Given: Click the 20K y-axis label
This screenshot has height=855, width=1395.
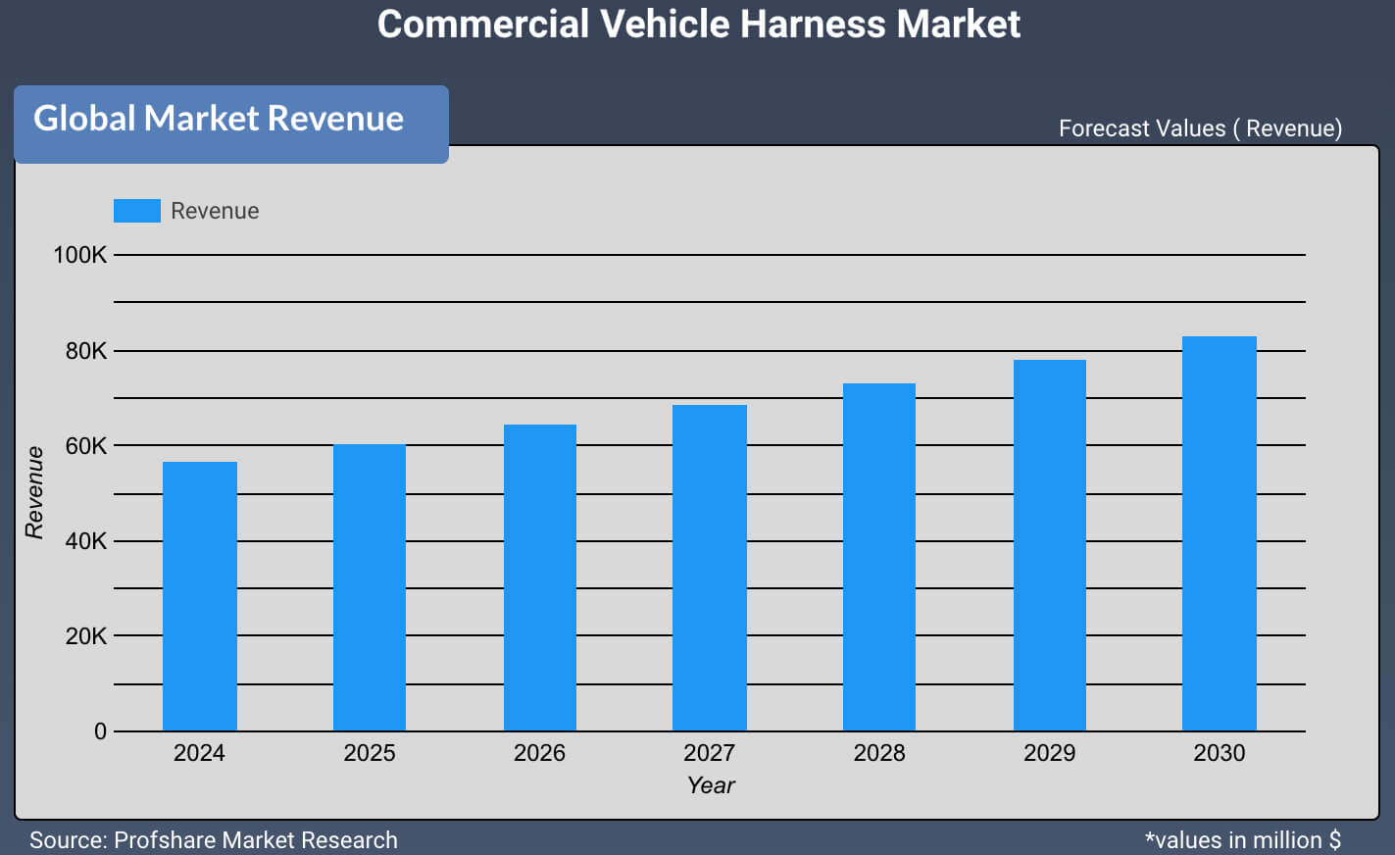Looking at the screenshot, I should (x=85, y=636).
